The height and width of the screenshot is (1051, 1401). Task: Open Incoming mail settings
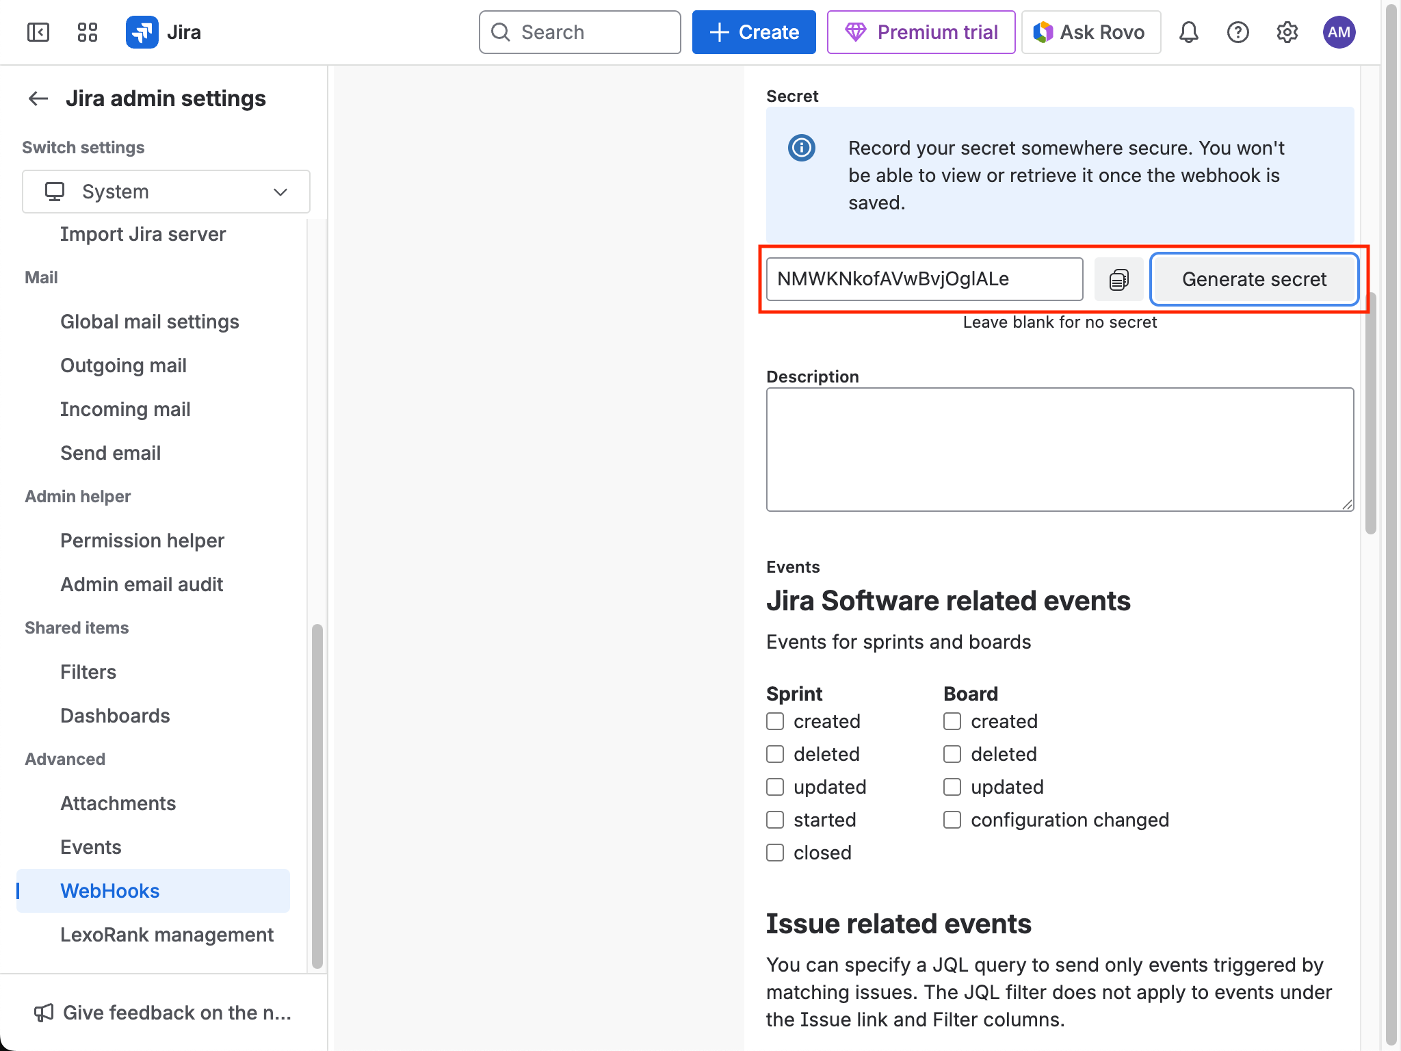coord(125,408)
